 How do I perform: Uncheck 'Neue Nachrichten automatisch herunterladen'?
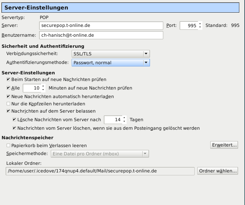(x=8, y=96)
